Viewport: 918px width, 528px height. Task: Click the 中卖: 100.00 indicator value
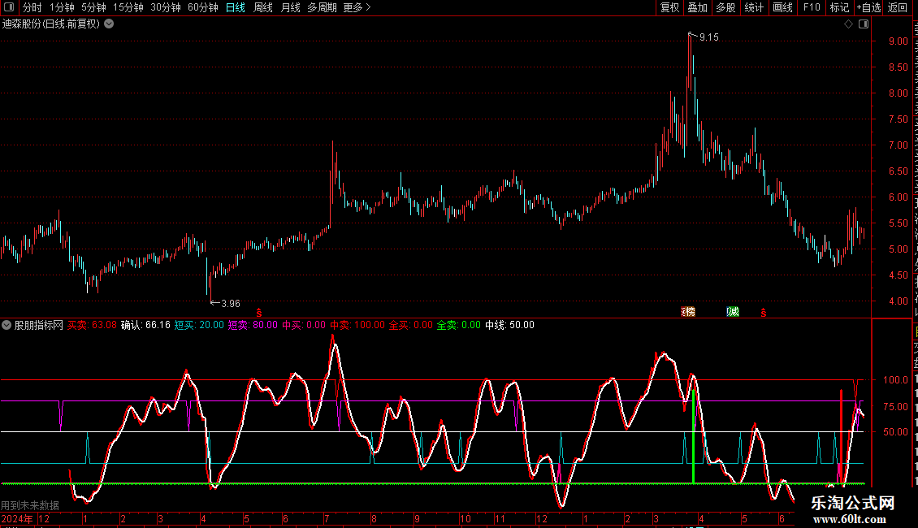coord(357,325)
